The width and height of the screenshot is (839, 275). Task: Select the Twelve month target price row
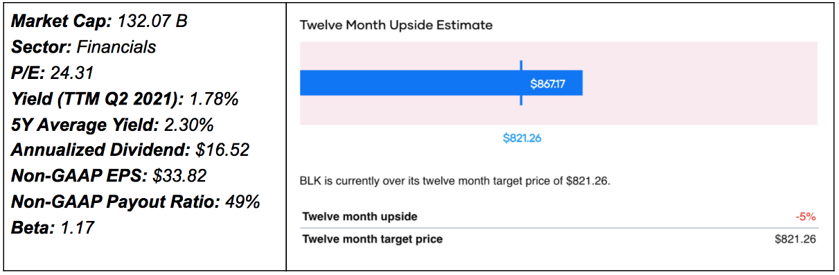(x=559, y=240)
